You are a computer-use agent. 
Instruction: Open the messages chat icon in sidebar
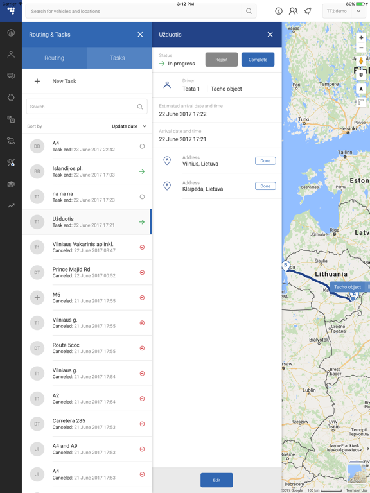pos(11,76)
